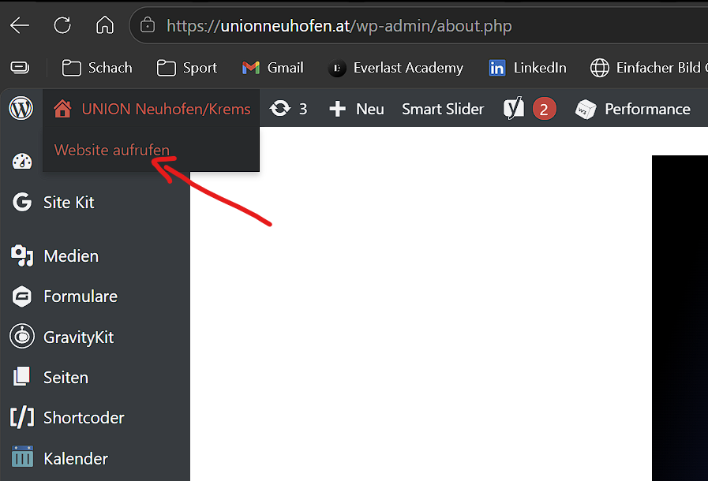Open Smart Slider from admin bar
708x481 pixels.
(x=443, y=109)
